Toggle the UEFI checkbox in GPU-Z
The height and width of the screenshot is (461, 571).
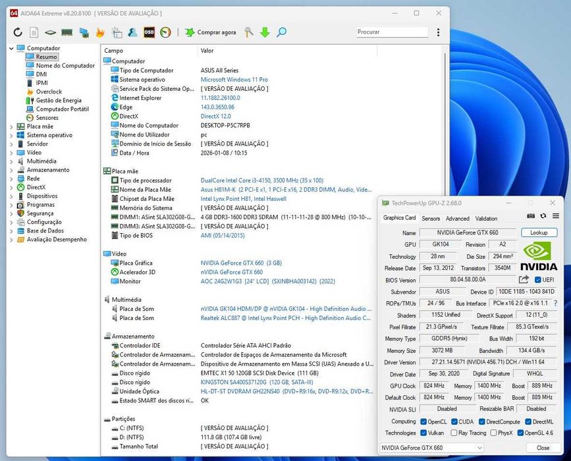click(537, 280)
